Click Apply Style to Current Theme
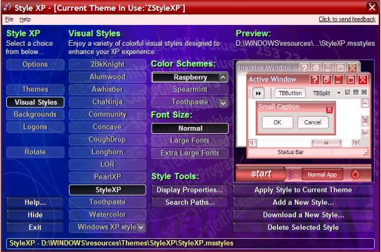 click(x=303, y=190)
